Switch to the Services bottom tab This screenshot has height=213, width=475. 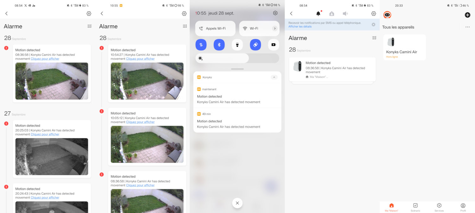(x=439, y=207)
